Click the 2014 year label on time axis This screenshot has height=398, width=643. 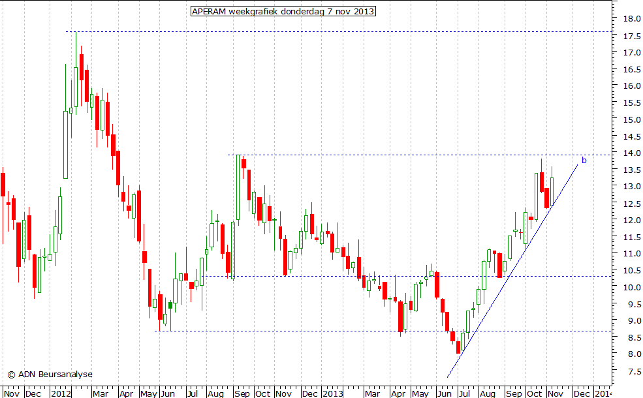(x=603, y=393)
